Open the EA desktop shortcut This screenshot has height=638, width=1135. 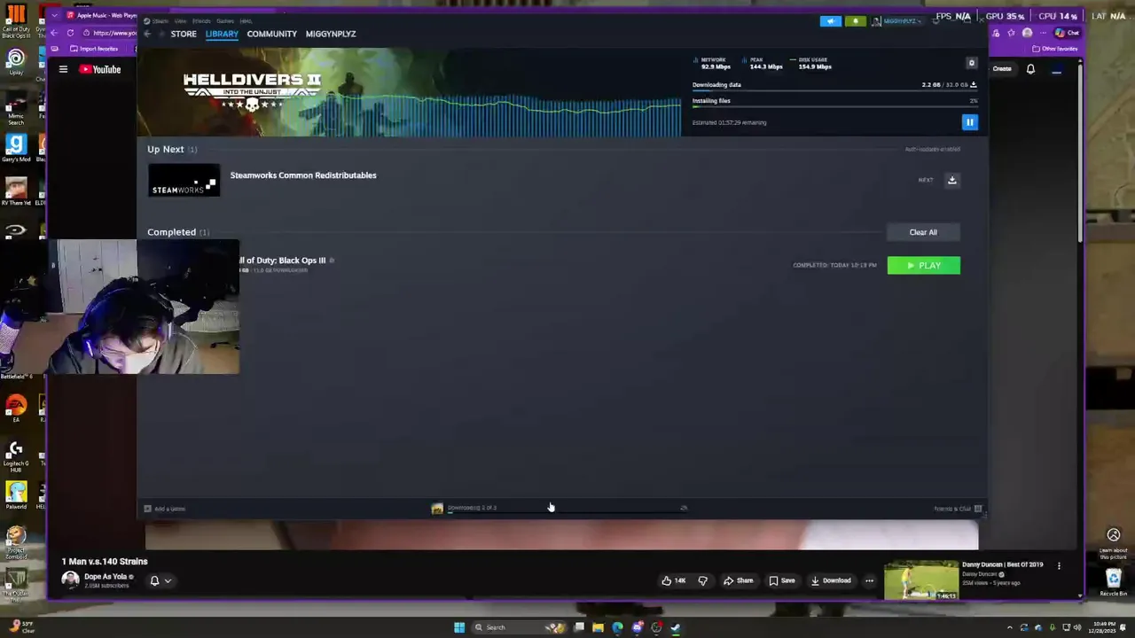15,408
